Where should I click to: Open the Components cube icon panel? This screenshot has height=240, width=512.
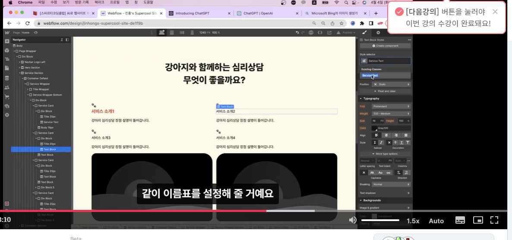click(x=7, y=50)
